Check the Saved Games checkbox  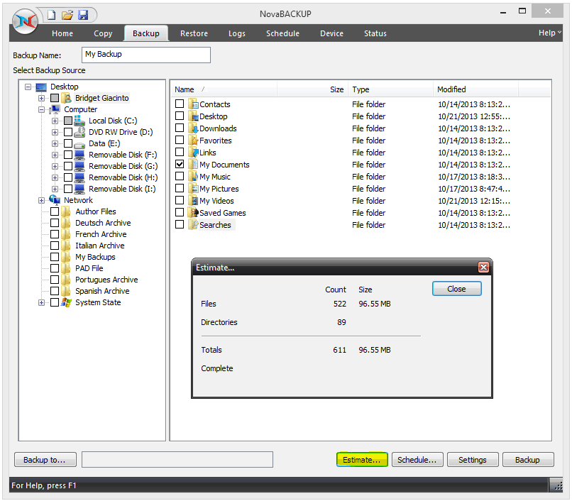[180, 212]
